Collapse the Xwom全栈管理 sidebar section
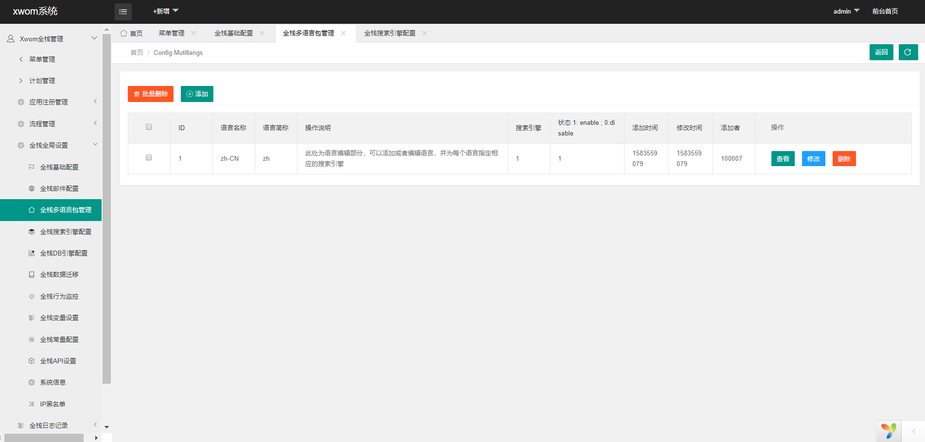 pyautogui.click(x=94, y=38)
